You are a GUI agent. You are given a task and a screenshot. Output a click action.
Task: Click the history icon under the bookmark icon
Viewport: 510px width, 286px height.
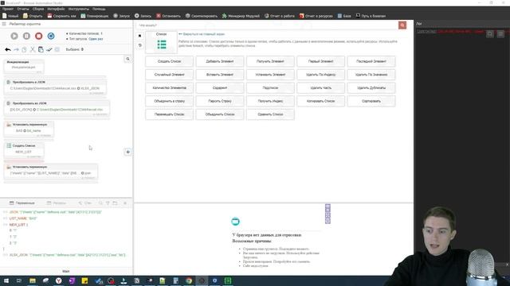[x=140, y=45]
